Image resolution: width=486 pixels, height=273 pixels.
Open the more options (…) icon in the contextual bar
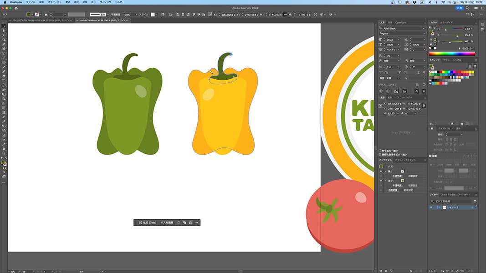[196, 222]
